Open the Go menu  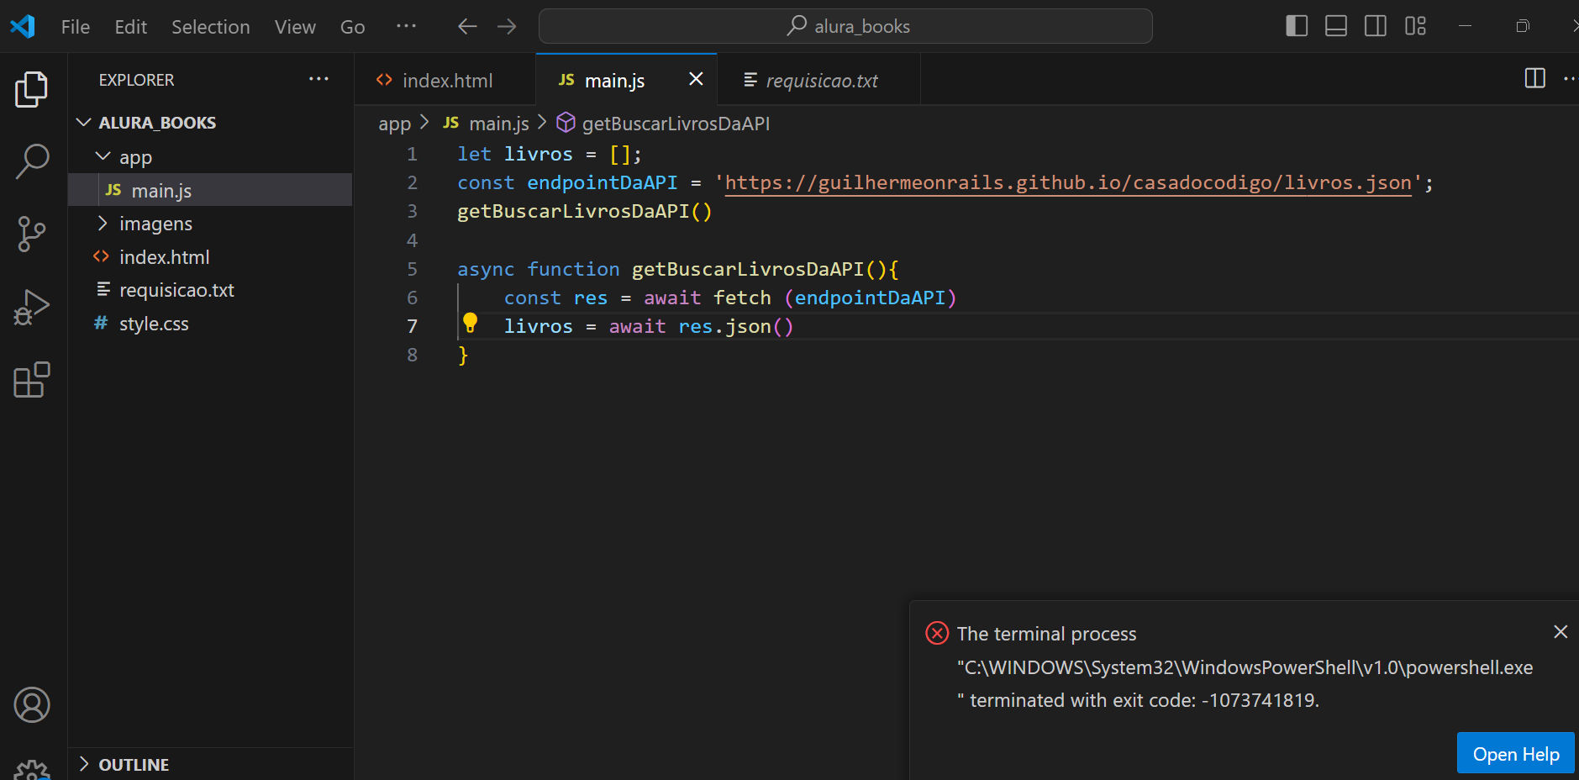tap(353, 27)
